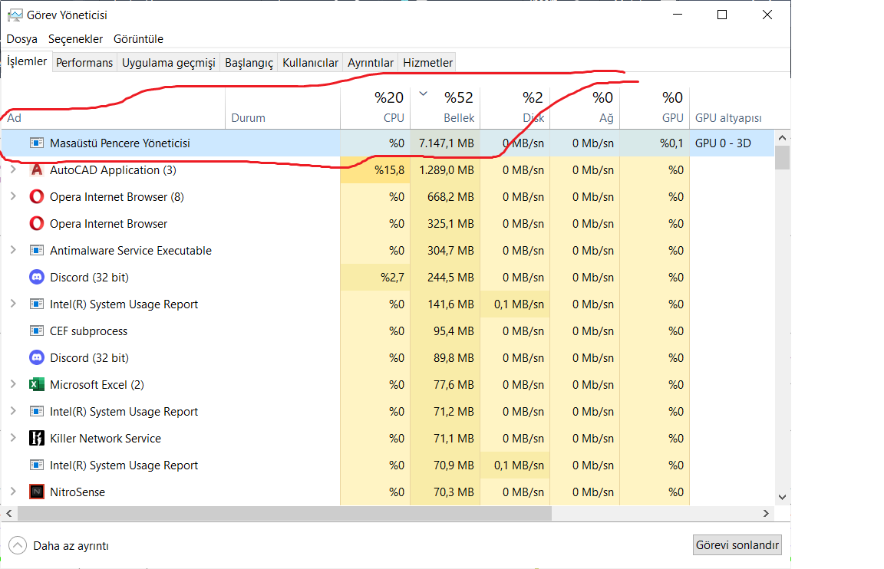Open the Görüntüle menu

tap(138, 39)
